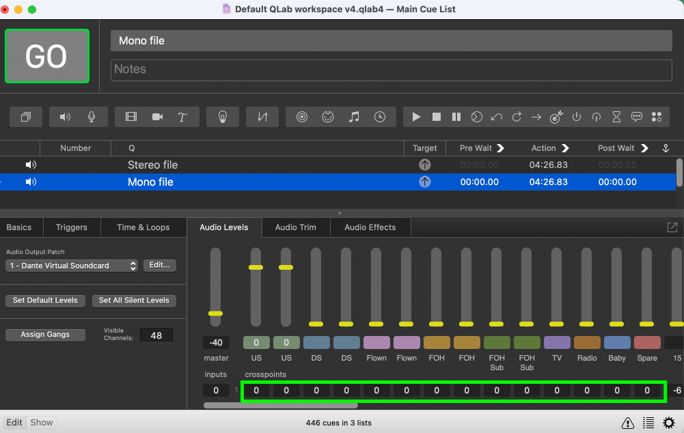Add a Text cue with T icon
Image resolution: width=684 pixels, height=433 pixels.
click(x=182, y=117)
